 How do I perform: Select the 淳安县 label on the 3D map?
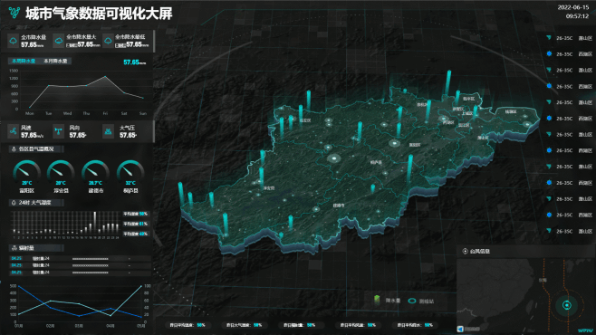click(269, 188)
